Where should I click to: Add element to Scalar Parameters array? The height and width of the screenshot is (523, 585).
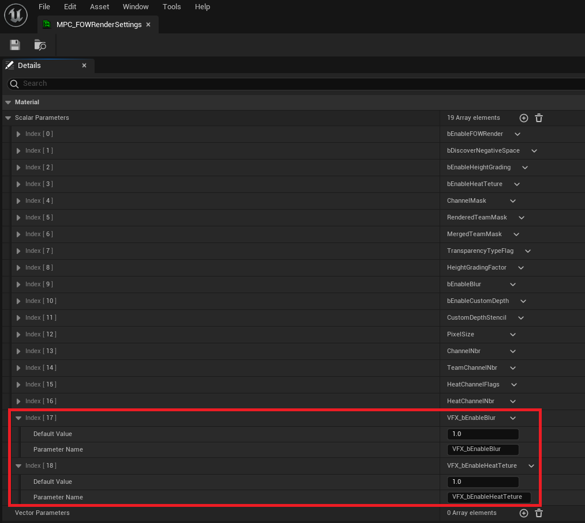[x=524, y=118]
